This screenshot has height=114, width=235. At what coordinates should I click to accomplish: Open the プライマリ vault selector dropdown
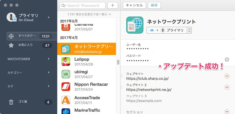[x=169, y=30]
